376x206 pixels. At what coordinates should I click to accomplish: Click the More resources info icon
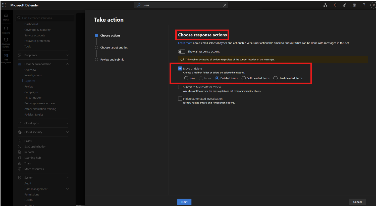pyautogui.click(x=20, y=169)
